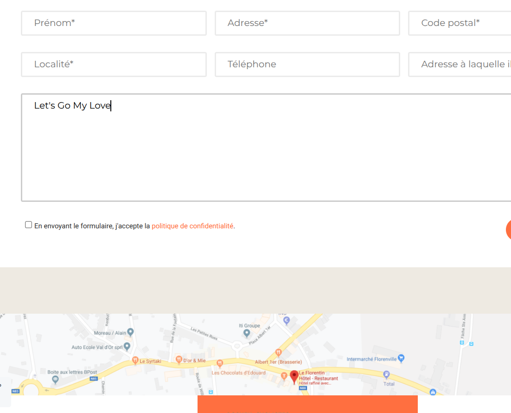Open the politique de confidentialité link
The image size is (511, 413).
192,226
